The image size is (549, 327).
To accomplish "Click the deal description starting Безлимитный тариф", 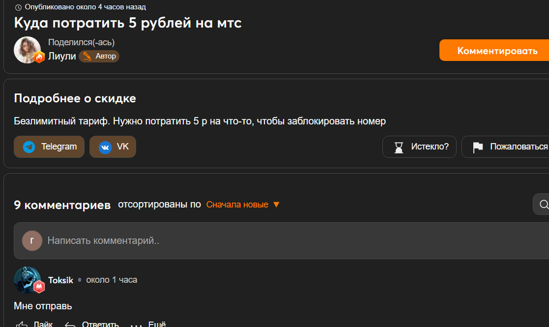I will click(199, 121).
